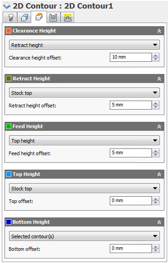The height and width of the screenshot is (263, 168).
Task: Click the orange Clearance Height color swatch
Action: [9, 31]
